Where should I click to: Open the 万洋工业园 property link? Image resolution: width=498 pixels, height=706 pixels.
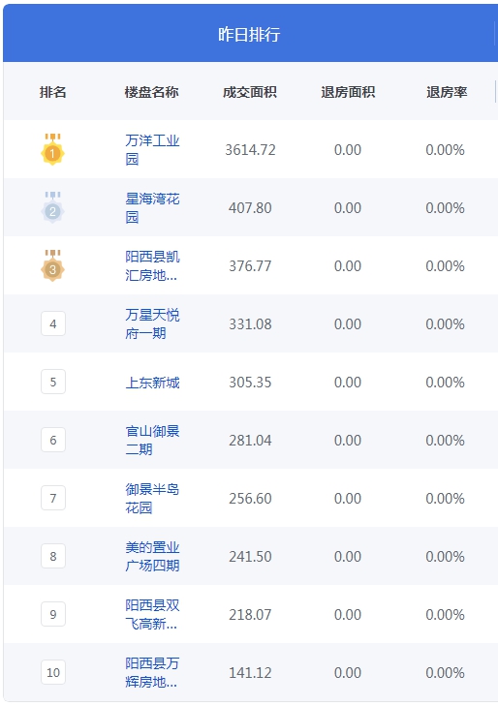(x=152, y=149)
